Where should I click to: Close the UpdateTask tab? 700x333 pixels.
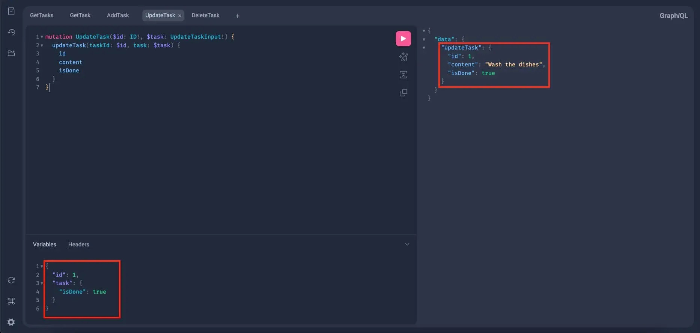point(180,16)
